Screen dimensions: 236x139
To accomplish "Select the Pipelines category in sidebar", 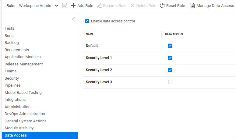I will tap(12, 85).
